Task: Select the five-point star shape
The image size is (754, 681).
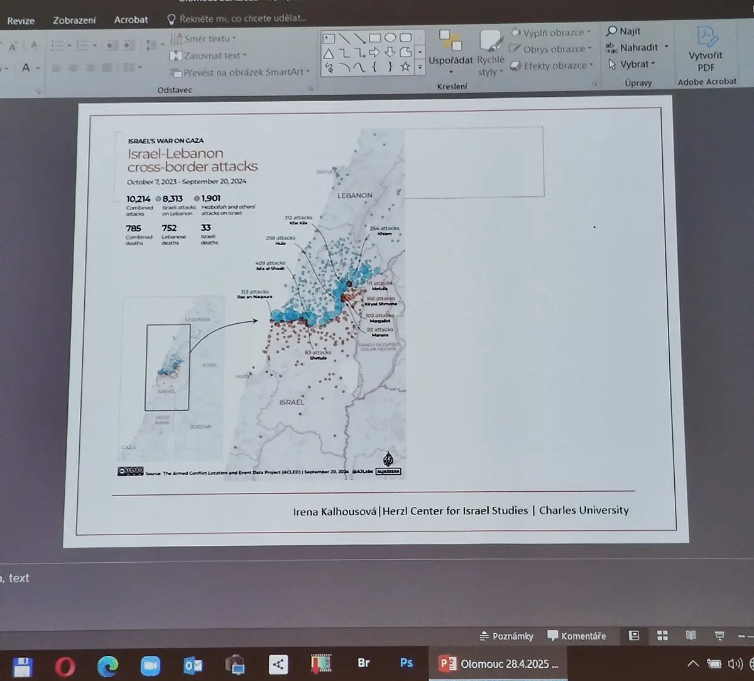Action: tap(405, 67)
